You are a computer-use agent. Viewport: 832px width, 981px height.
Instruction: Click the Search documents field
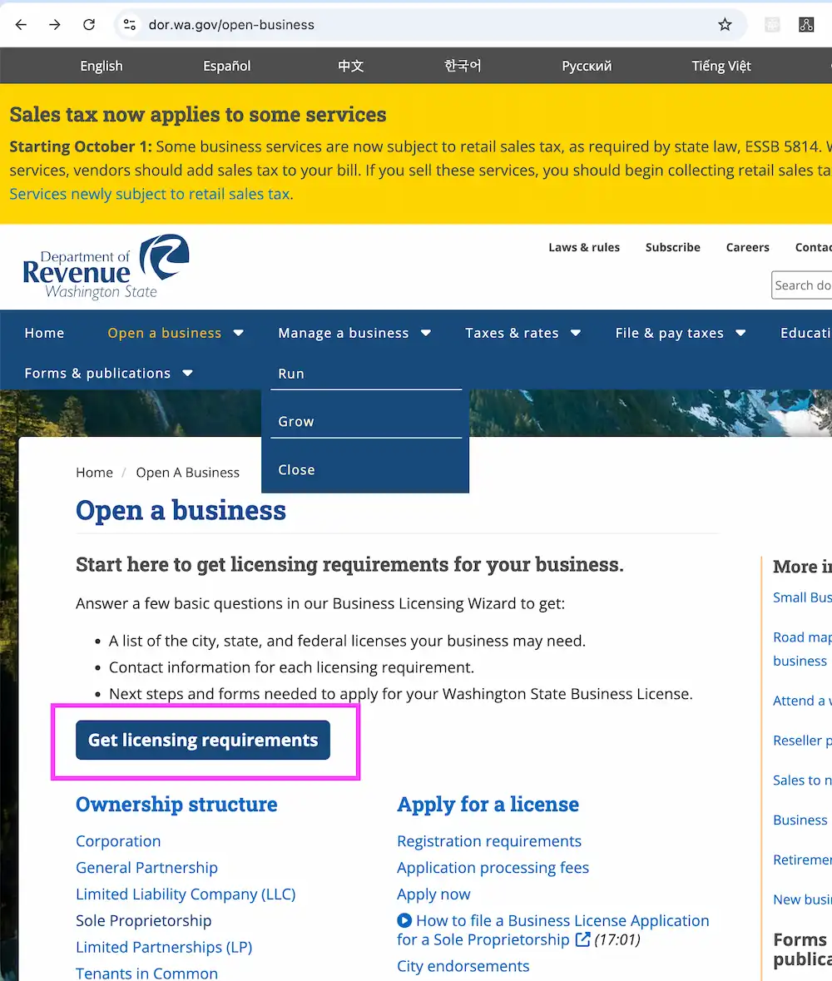pos(805,285)
